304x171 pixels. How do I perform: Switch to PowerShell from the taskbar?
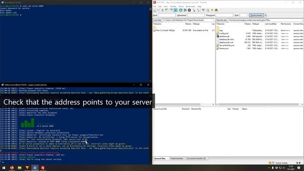pos(35,168)
